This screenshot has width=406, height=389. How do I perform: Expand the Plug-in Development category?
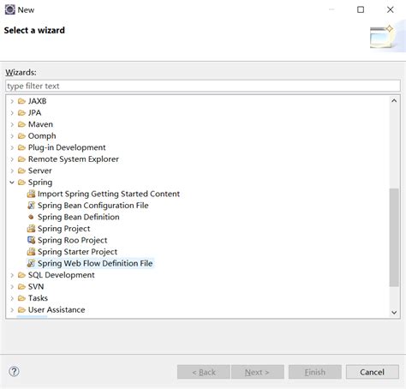pos(12,147)
